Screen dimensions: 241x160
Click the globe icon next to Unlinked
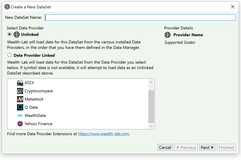pyautogui.click(x=17, y=35)
